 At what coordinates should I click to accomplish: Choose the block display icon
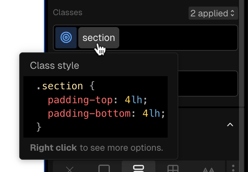click(104, 169)
